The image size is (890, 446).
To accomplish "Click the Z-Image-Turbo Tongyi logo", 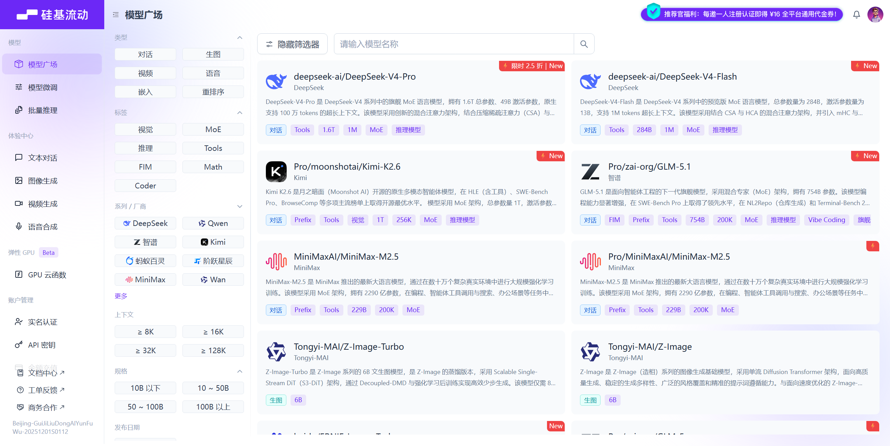I will [x=276, y=351].
